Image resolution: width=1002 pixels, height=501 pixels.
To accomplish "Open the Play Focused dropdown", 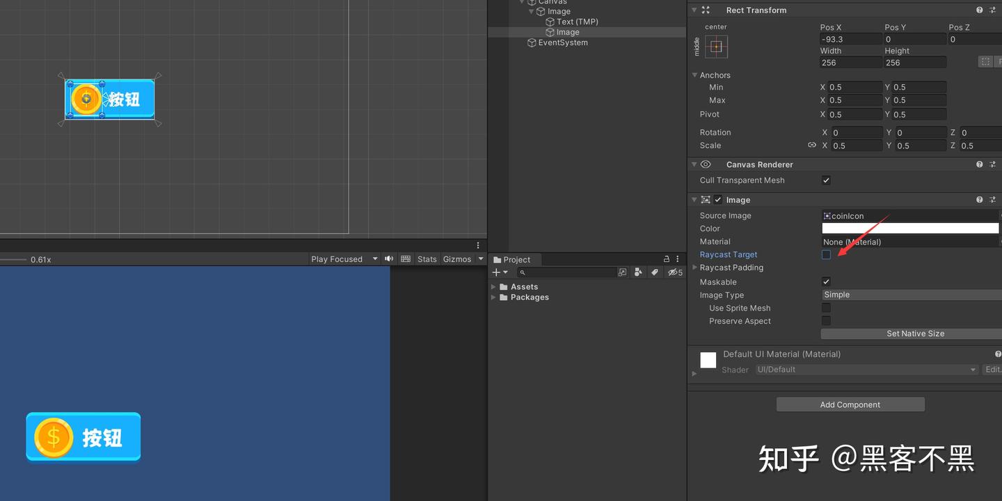I will [344, 258].
